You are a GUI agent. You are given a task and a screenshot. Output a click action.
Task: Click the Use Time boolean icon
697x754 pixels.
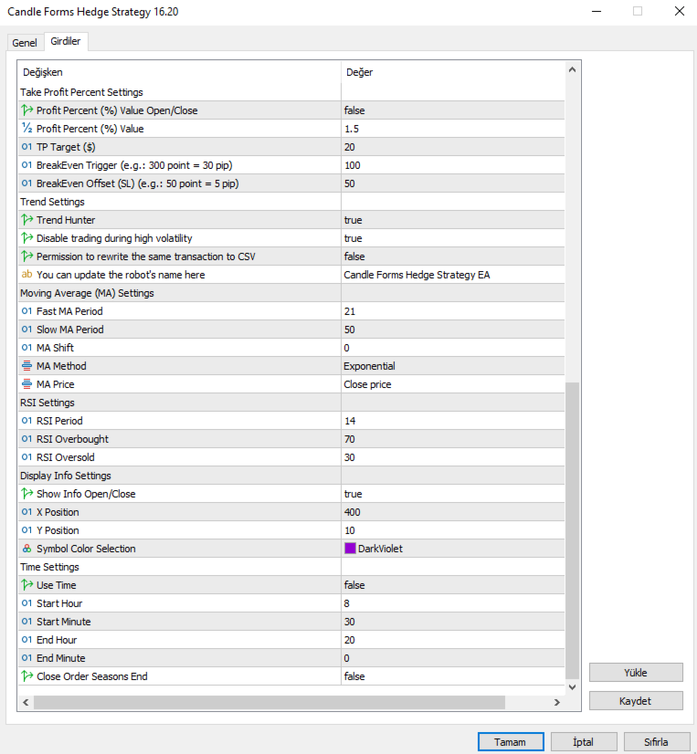pos(26,585)
